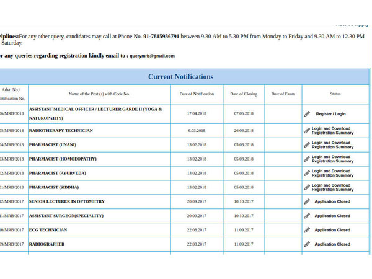Click pencil icon in Radiotherapy Technician row

(x=307, y=130)
